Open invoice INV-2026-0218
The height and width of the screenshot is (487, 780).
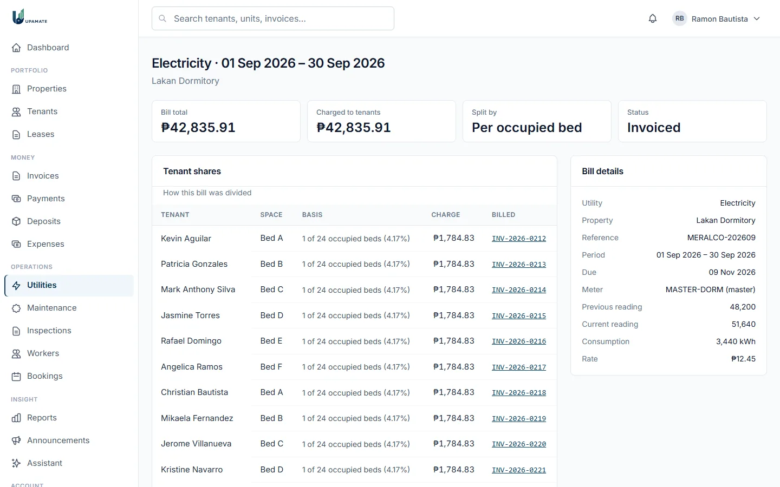pos(519,393)
